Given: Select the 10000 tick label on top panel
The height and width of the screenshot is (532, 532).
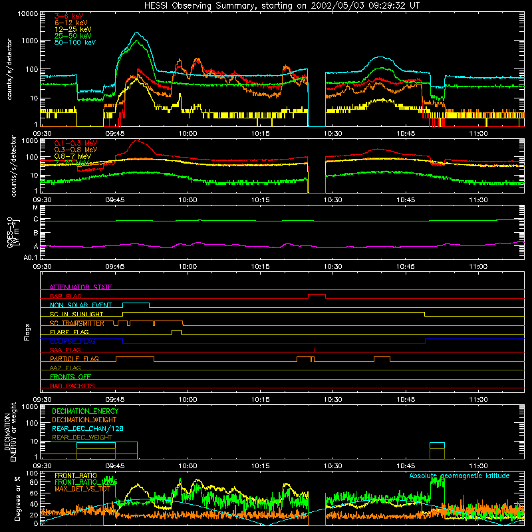Looking at the screenshot, I should (28, 13).
